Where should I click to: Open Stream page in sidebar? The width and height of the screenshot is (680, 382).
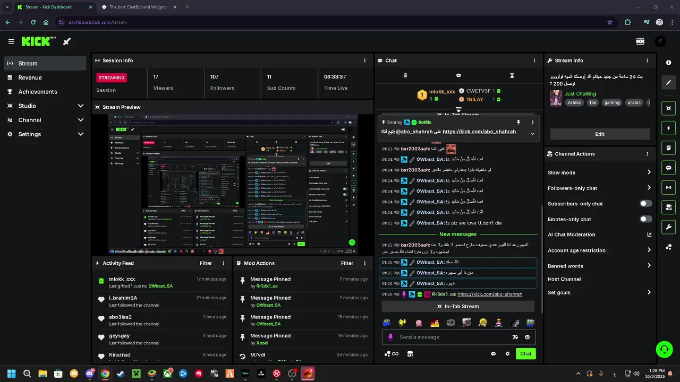coord(45,63)
